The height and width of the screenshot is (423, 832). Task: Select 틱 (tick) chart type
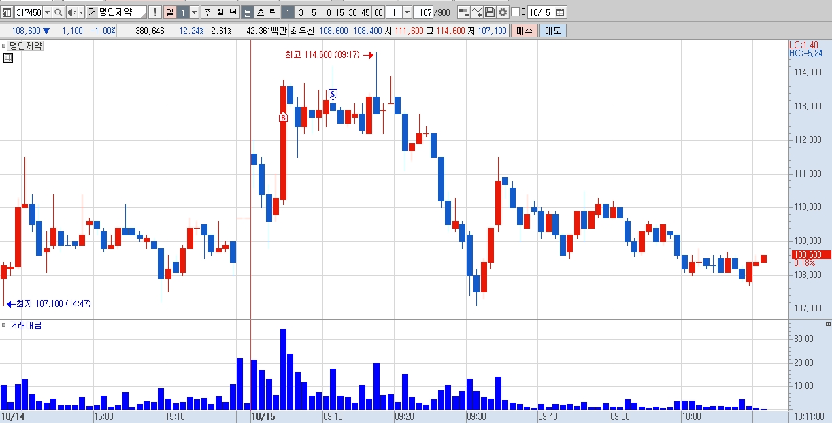272,12
